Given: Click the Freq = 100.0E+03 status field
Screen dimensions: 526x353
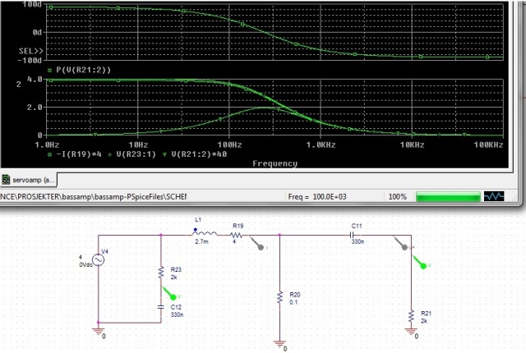Looking at the screenshot, I should pyautogui.click(x=317, y=196).
